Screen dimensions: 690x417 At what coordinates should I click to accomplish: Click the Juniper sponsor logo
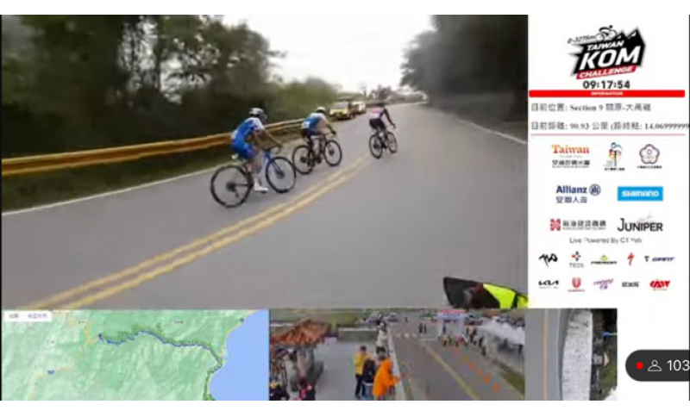coord(640,225)
